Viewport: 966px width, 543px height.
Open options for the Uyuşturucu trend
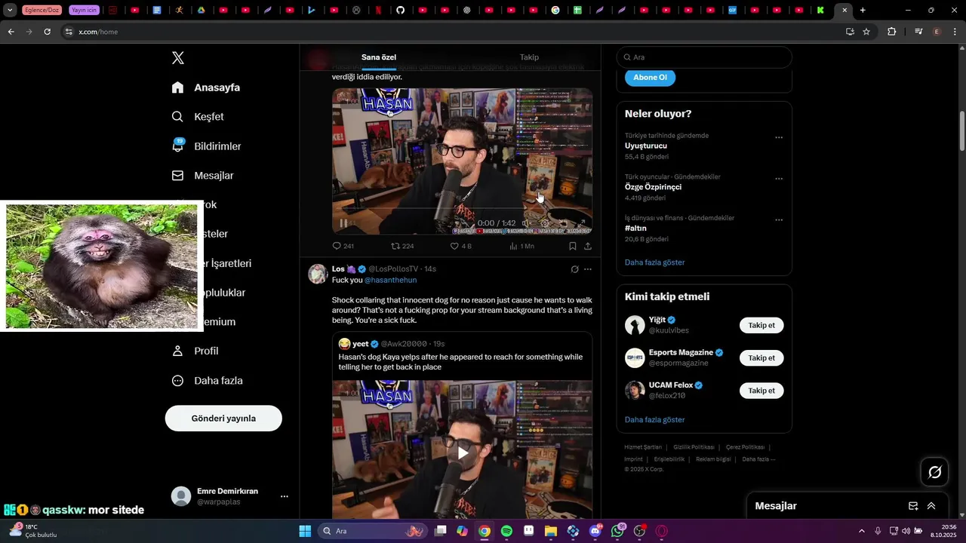click(779, 138)
